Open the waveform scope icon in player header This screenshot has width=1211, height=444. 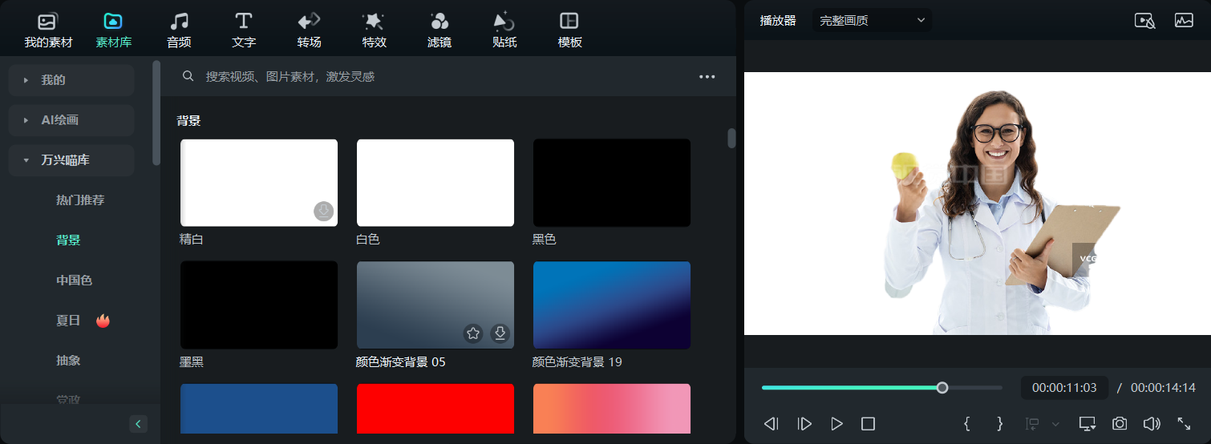(1184, 21)
